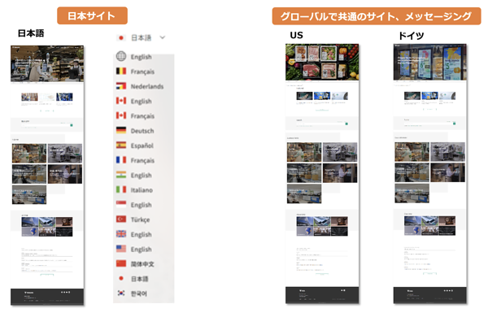This screenshot has height=313, width=488.
Task: Click the French tricolor flag icon
Action: pos(121,160)
